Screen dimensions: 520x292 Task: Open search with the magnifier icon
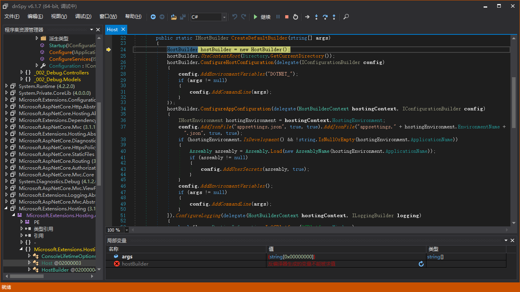(x=346, y=17)
